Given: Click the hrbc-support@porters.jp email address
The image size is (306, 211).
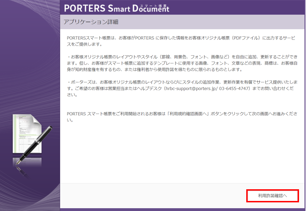Looking at the screenshot, I should 191,88.
